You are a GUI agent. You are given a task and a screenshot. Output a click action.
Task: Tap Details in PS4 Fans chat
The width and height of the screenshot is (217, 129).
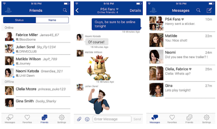pyautogui.click(x=135, y=10)
